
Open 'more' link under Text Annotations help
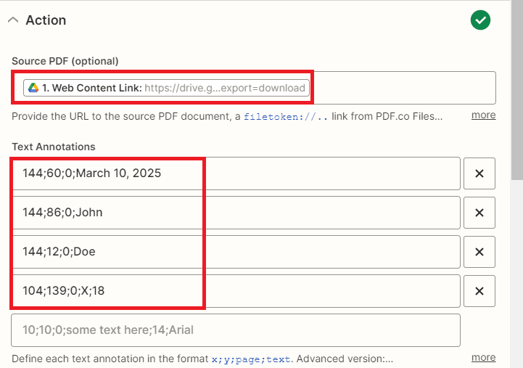point(483,357)
